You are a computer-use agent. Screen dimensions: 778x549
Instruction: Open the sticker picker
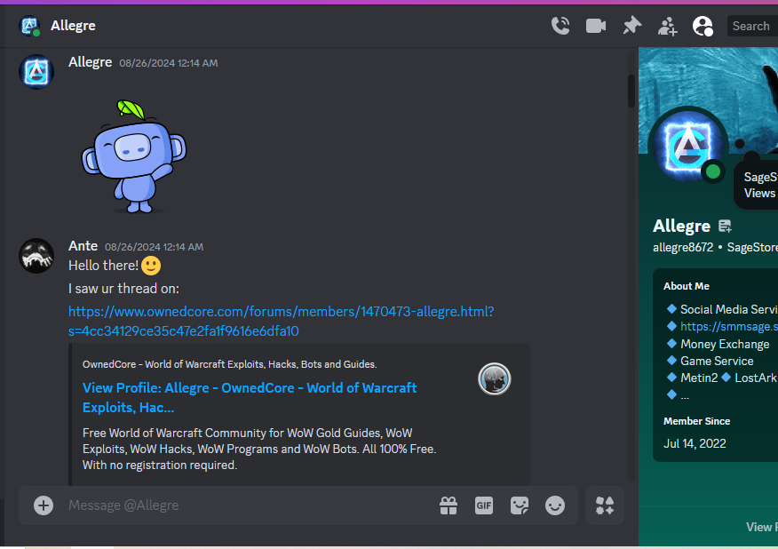pos(520,505)
